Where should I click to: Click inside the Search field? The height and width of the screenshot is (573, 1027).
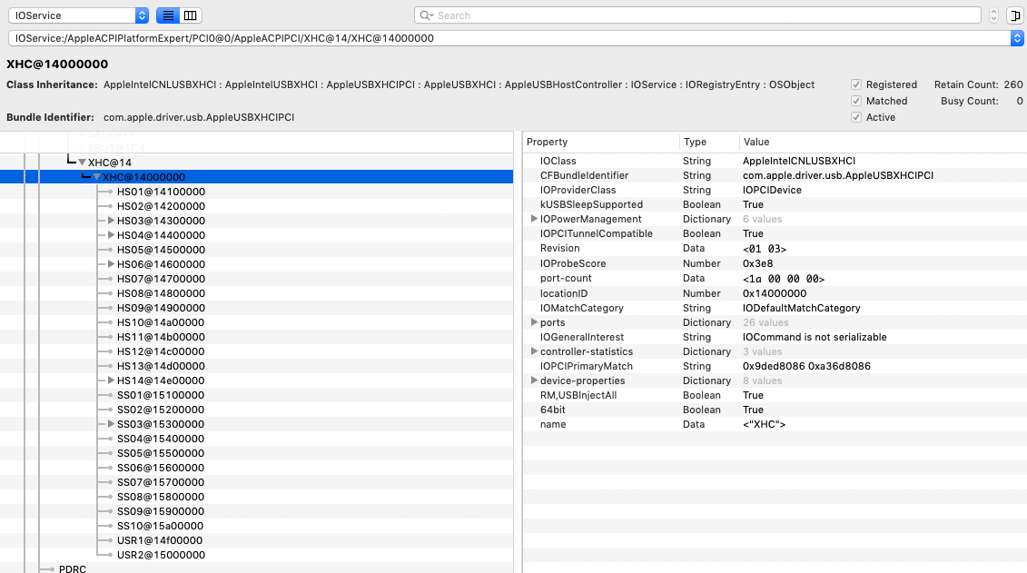pyautogui.click(x=699, y=15)
